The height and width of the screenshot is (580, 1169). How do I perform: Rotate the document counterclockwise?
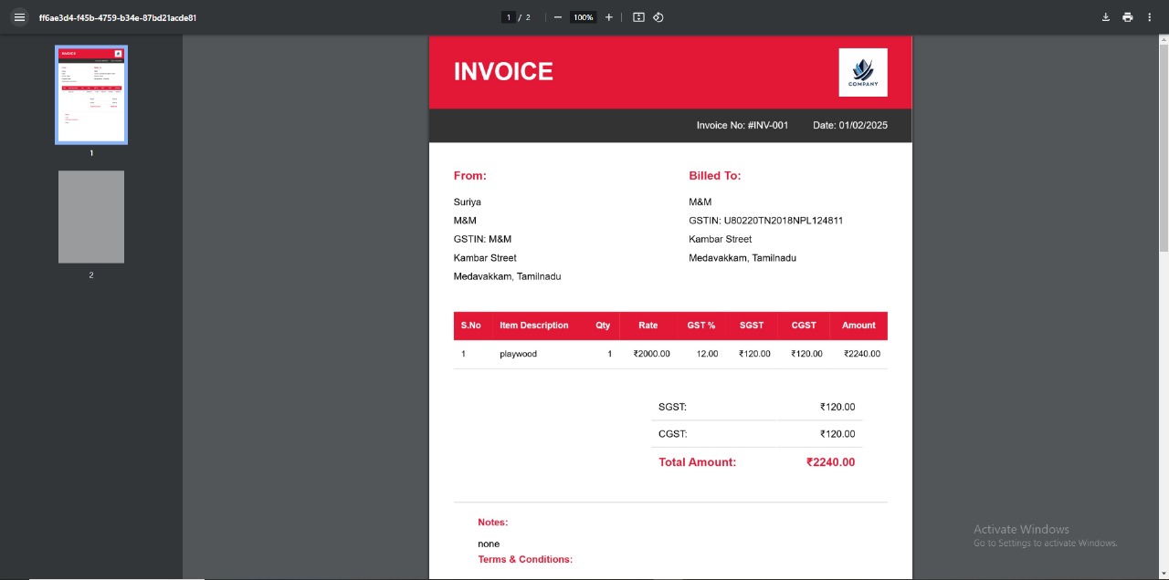click(658, 17)
